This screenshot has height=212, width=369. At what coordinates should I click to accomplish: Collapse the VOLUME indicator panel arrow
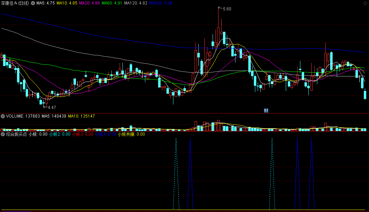pyautogui.click(x=3, y=116)
